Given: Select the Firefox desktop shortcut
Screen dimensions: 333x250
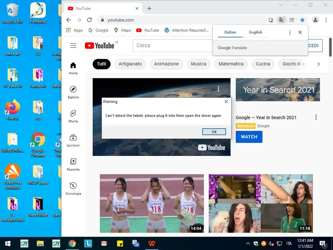Looking at the screenshot, I should 13,110.
